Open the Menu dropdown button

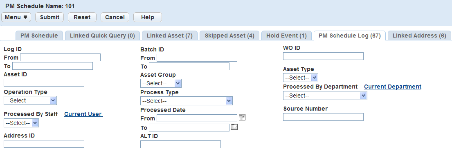click(16, 17)
